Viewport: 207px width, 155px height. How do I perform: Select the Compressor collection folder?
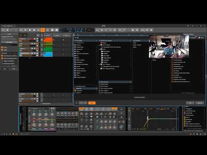[86, 49]
